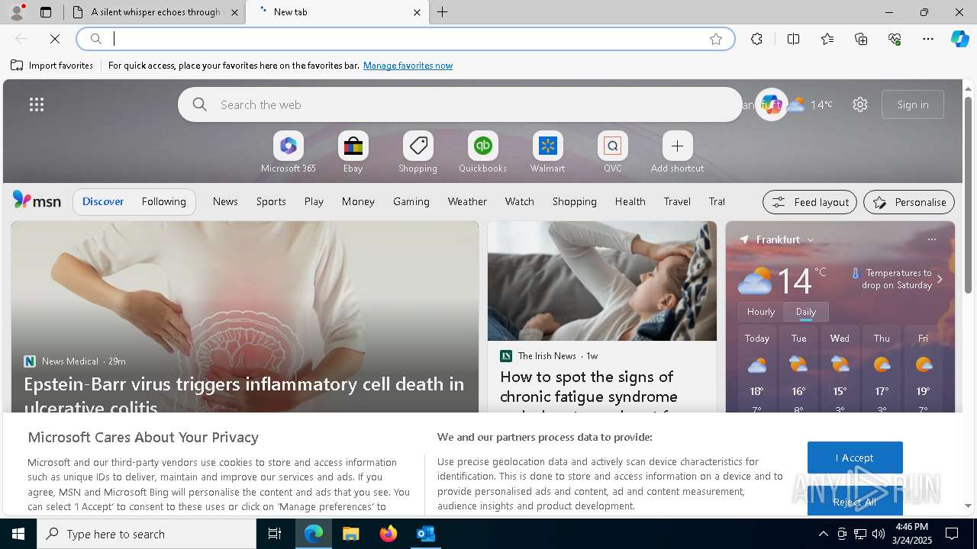977x549 pixels.
Task: Open the Quickbooks shortcut
Action: [x=482, y=152]
